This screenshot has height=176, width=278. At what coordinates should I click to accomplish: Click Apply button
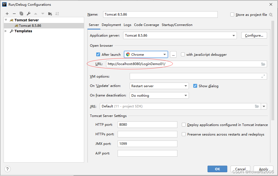tap(263, 169)
